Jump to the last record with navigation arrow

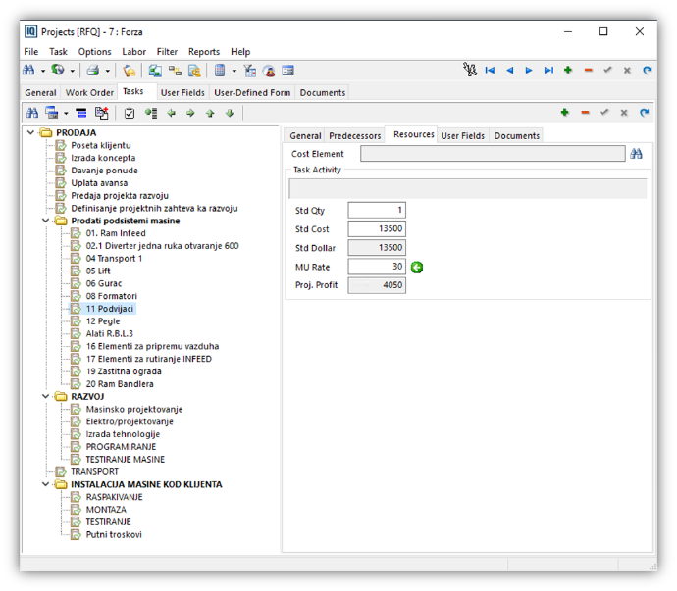(548, 71)
